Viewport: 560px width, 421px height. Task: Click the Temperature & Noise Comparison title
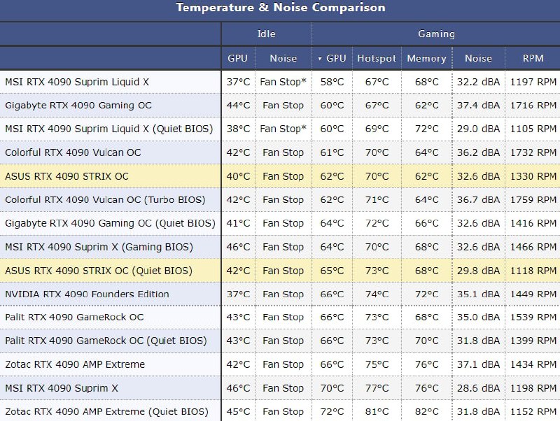pos(280,8)
